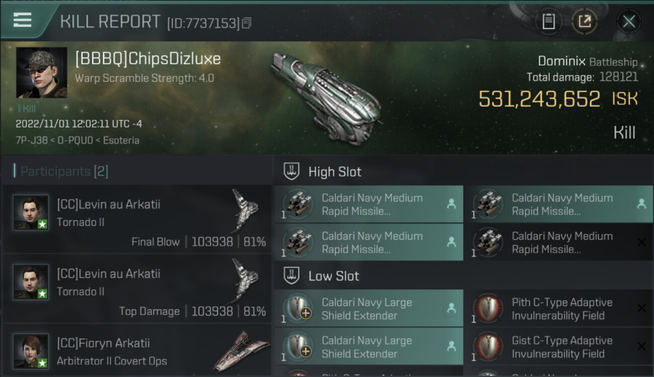Viewport: 654px width, 377px height.
Task: Open the 7P-J38 system location link
Action: [x=30, y=140]
